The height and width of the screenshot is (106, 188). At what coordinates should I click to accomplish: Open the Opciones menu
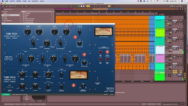click(35, 1)
